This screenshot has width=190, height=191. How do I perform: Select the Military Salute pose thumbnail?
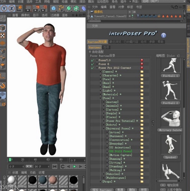click(170, 117)
